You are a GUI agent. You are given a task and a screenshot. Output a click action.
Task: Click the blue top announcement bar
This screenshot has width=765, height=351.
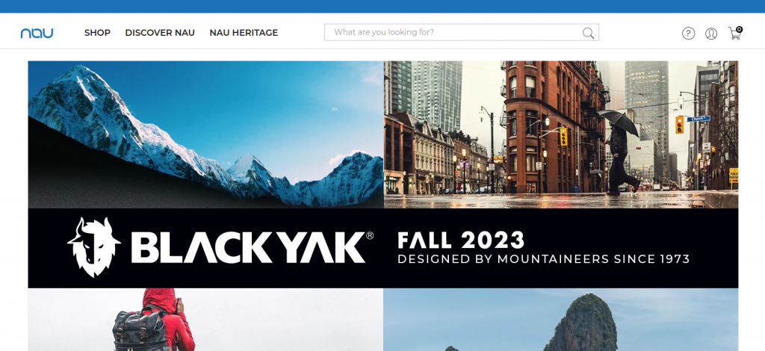382,6
